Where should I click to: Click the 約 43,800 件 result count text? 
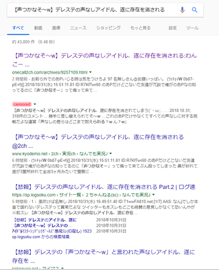tap(33, 42)
